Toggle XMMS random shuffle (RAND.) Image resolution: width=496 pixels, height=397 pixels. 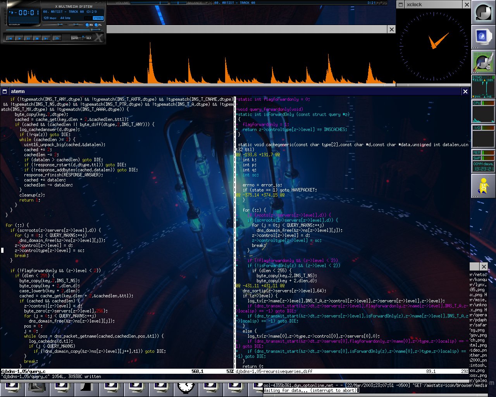[76, 38]
